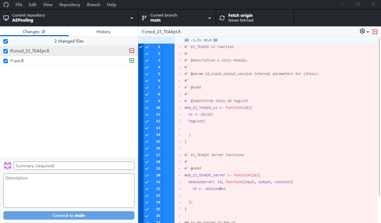Open the Branch menu
Image resolution: width=381 pixels, height=223 pixels.
(x=93, y=5)
